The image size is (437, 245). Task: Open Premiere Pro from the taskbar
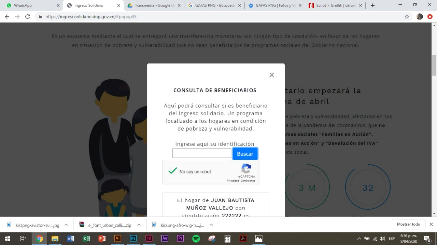click(x=180, y=239)
